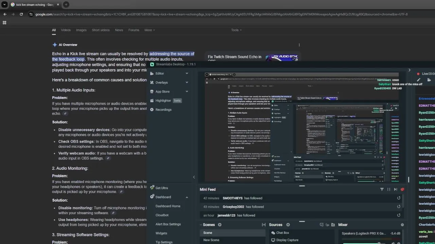View site information icon beside google.com URL
435x244 pixels.
click(31, 14)
